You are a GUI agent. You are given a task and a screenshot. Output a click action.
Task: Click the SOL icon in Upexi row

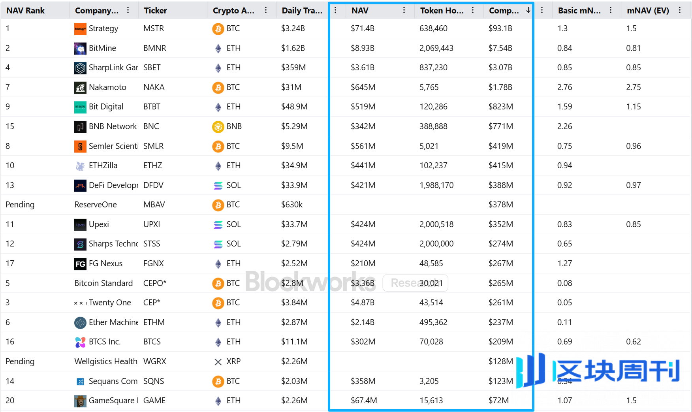coord(218,225)
